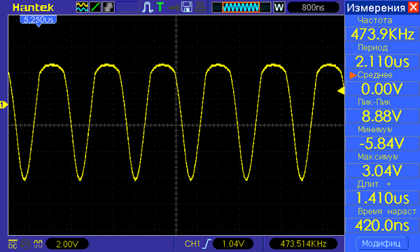Close the Измерения panel with red X
Viewport: 420px width, 252px height.
point(413,7)
